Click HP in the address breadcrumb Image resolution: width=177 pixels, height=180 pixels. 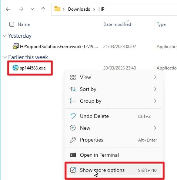click(101, 9)
